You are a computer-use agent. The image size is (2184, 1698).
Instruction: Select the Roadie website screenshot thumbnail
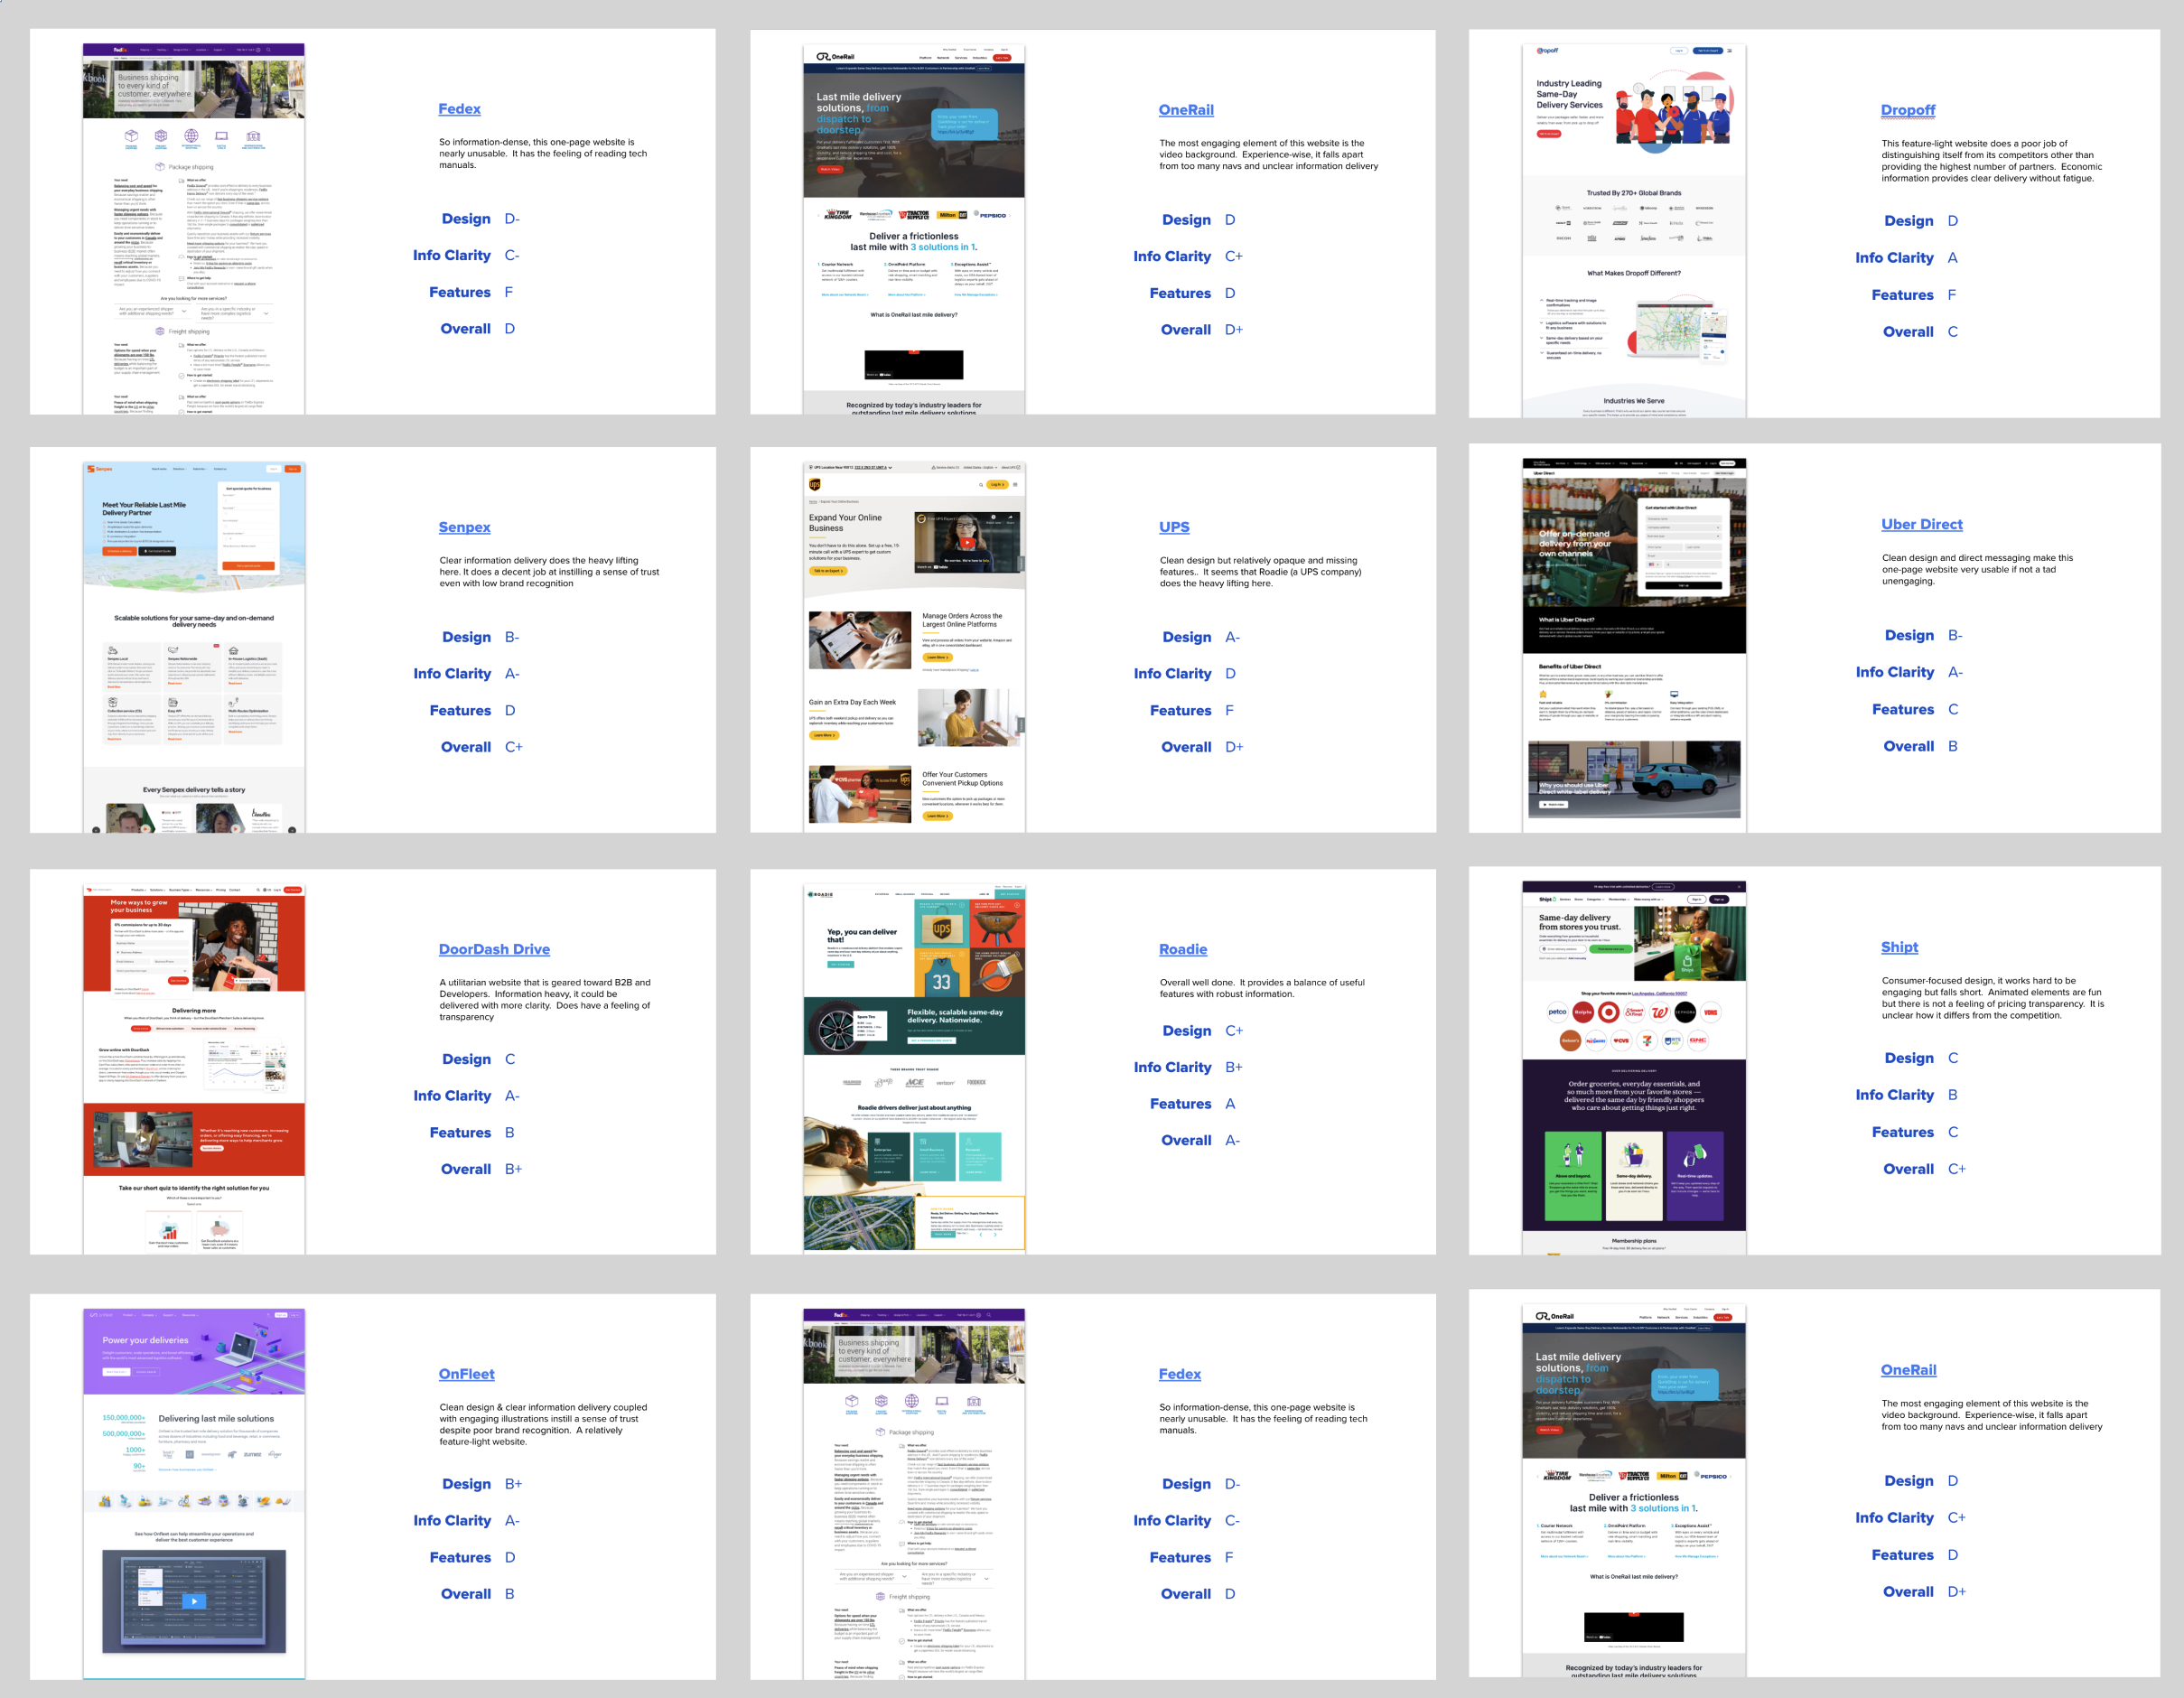pos(914,1069)
